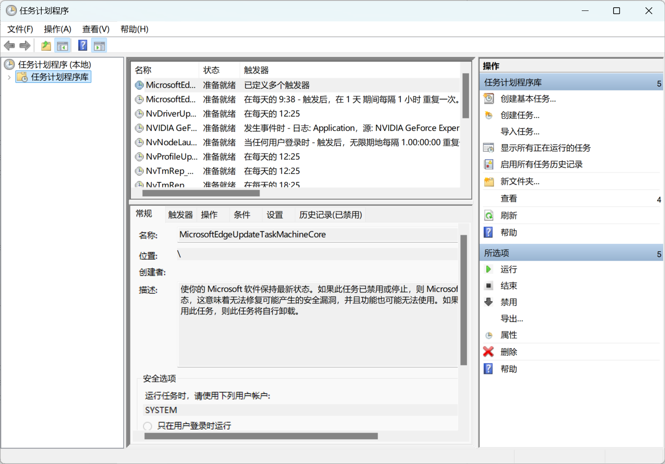The height and width of the screenshot is (464, 665).
Task: Toggle the show/hide console tree toolbar icon
Action: (62, 45)
